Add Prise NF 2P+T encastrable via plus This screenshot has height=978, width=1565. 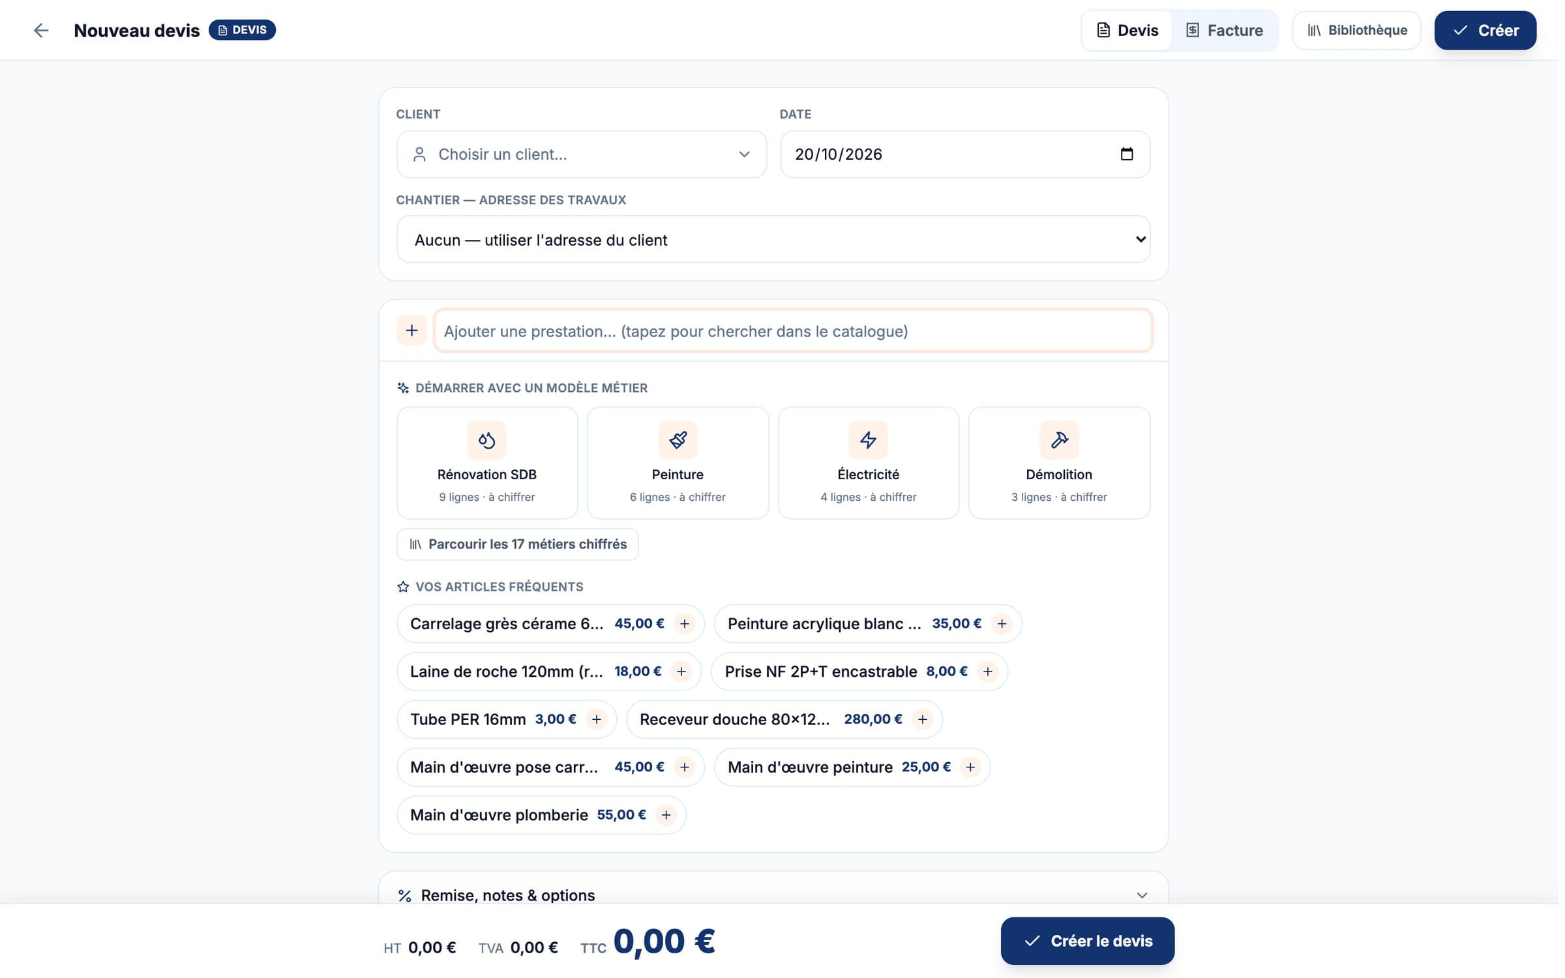(x=987, y=672)
